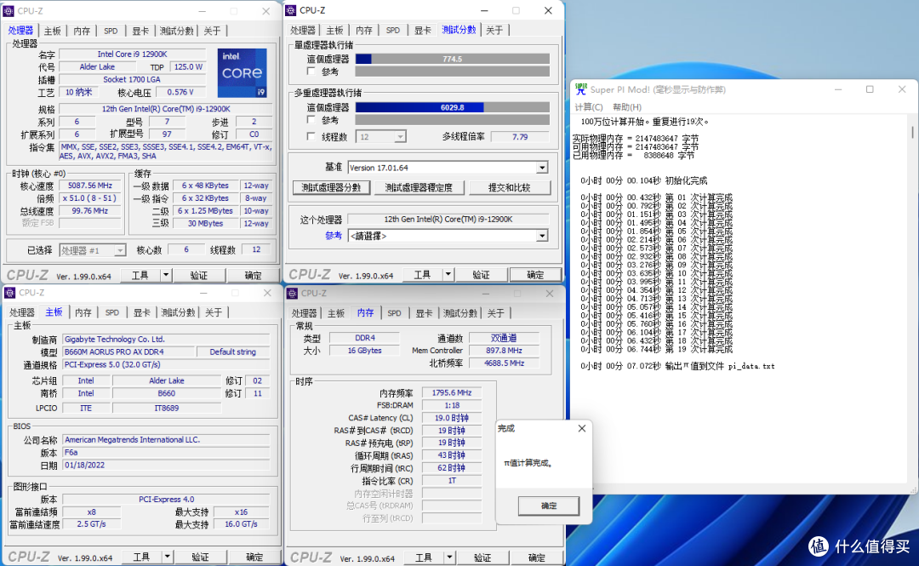This screenshot has height=566, width=919.
Task: Click the multi-thread 參考 reference bar
Action: 453,120
